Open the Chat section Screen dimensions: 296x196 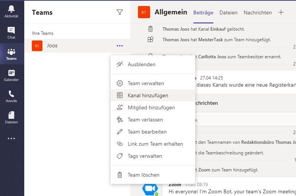click(x=11, y=33)
